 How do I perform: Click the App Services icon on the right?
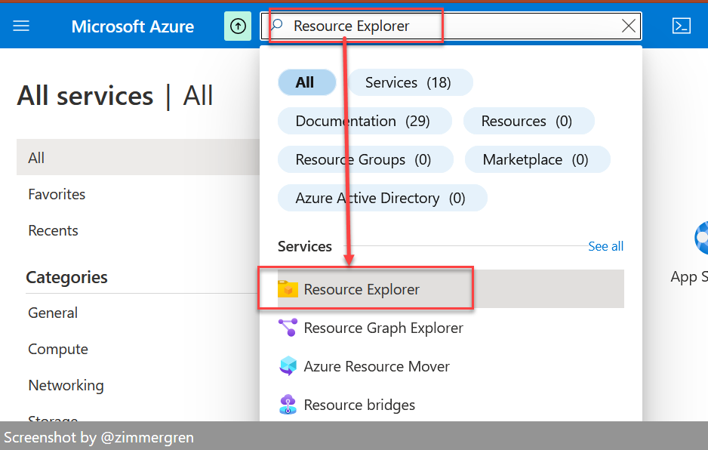tap(702, 238)
